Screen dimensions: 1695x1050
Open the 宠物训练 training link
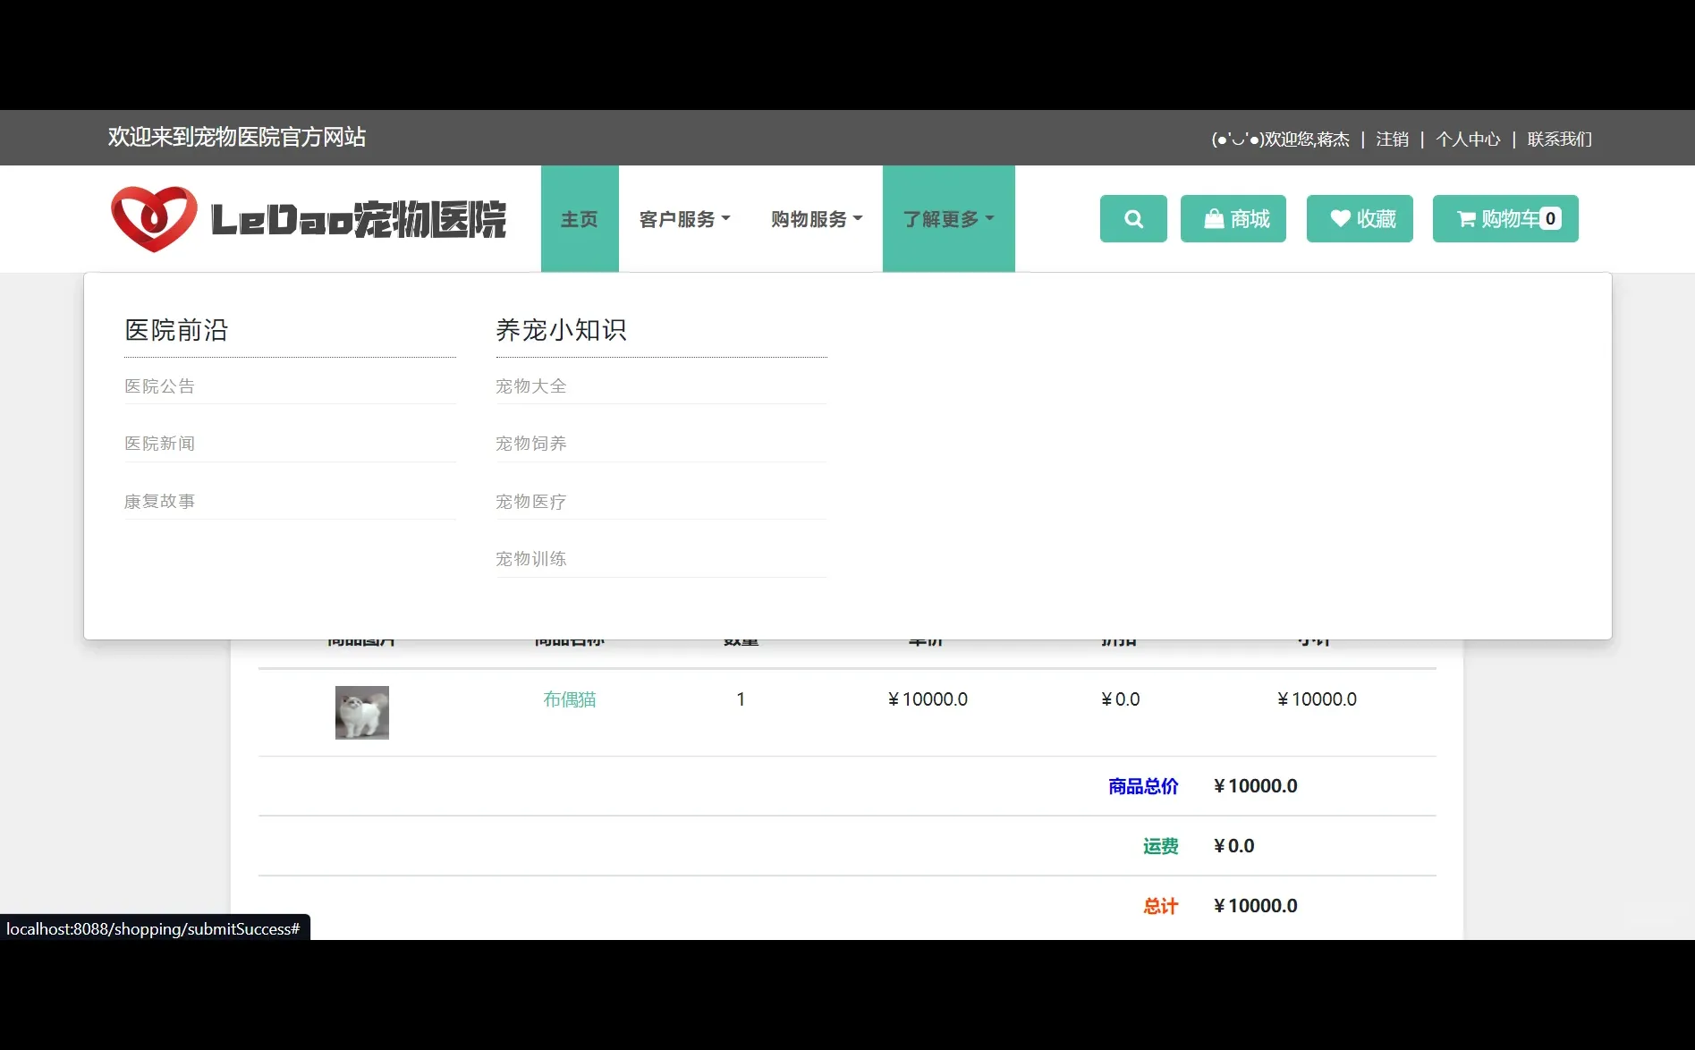(x=531, y=558)
